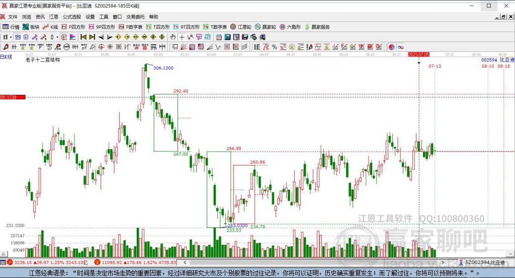This screenshot has height=278, width=515.
Task: Click the 日K线 chart label
Action: [x=6, y=57]
